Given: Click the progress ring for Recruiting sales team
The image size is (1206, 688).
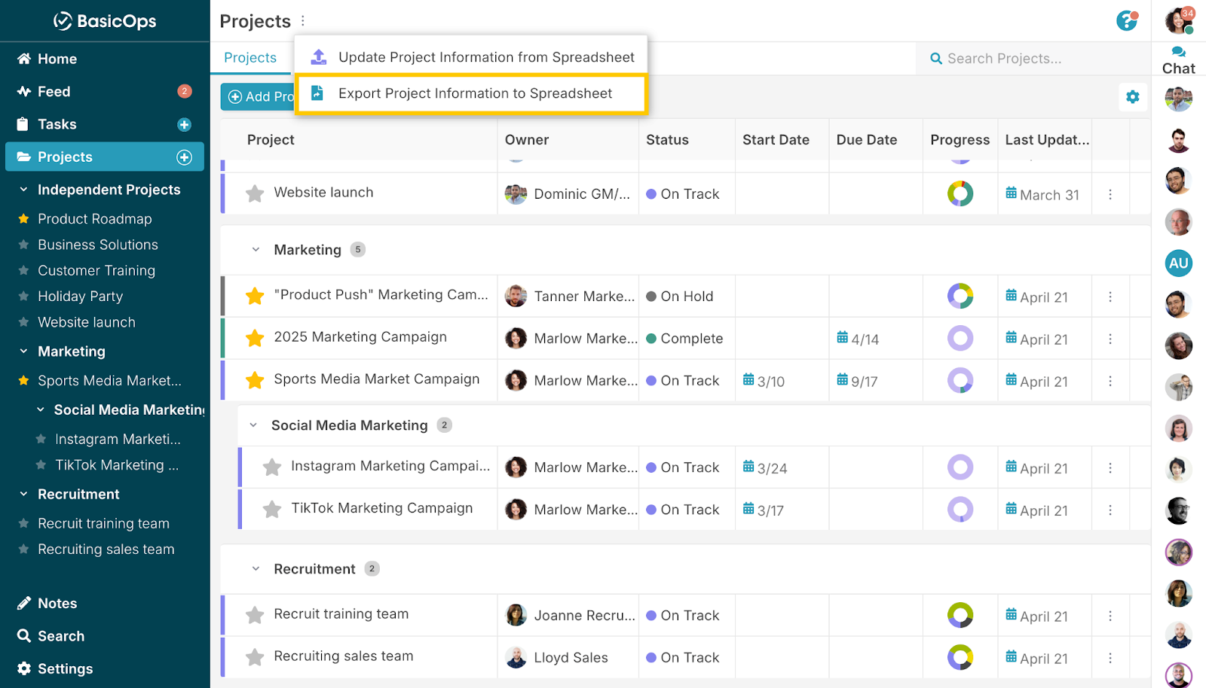Looking at the screenshot, I should (960, 657).
